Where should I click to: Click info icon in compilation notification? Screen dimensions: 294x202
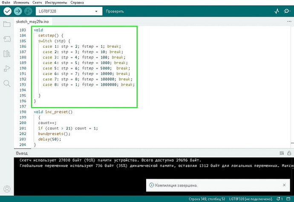151,185
